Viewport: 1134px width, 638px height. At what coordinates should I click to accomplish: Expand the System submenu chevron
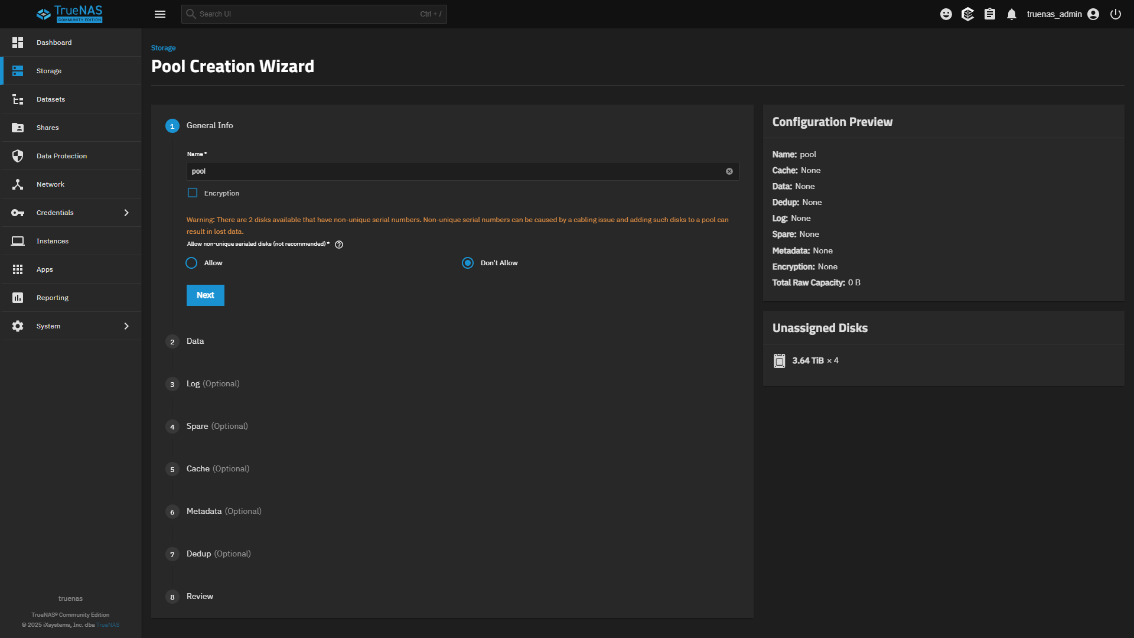[x=126, y=326]
